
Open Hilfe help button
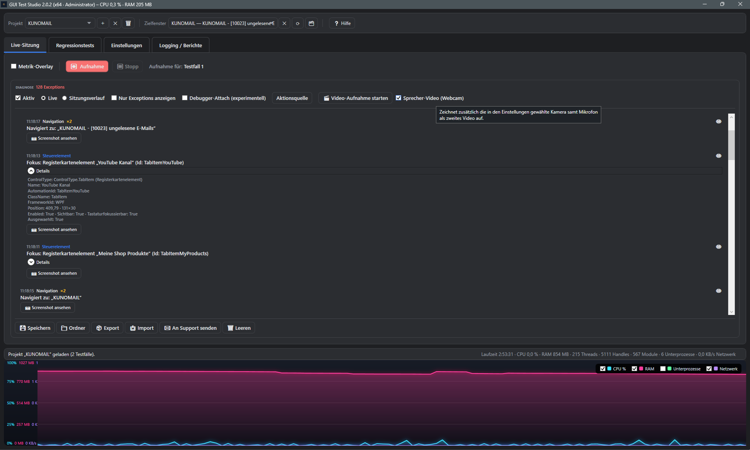coord(342,23)
